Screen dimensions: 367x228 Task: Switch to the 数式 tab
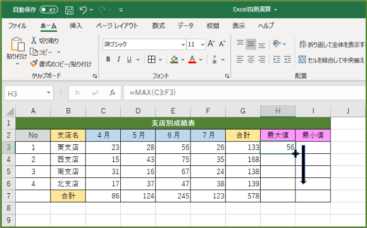pyautogui.click(x=158, y=25)
